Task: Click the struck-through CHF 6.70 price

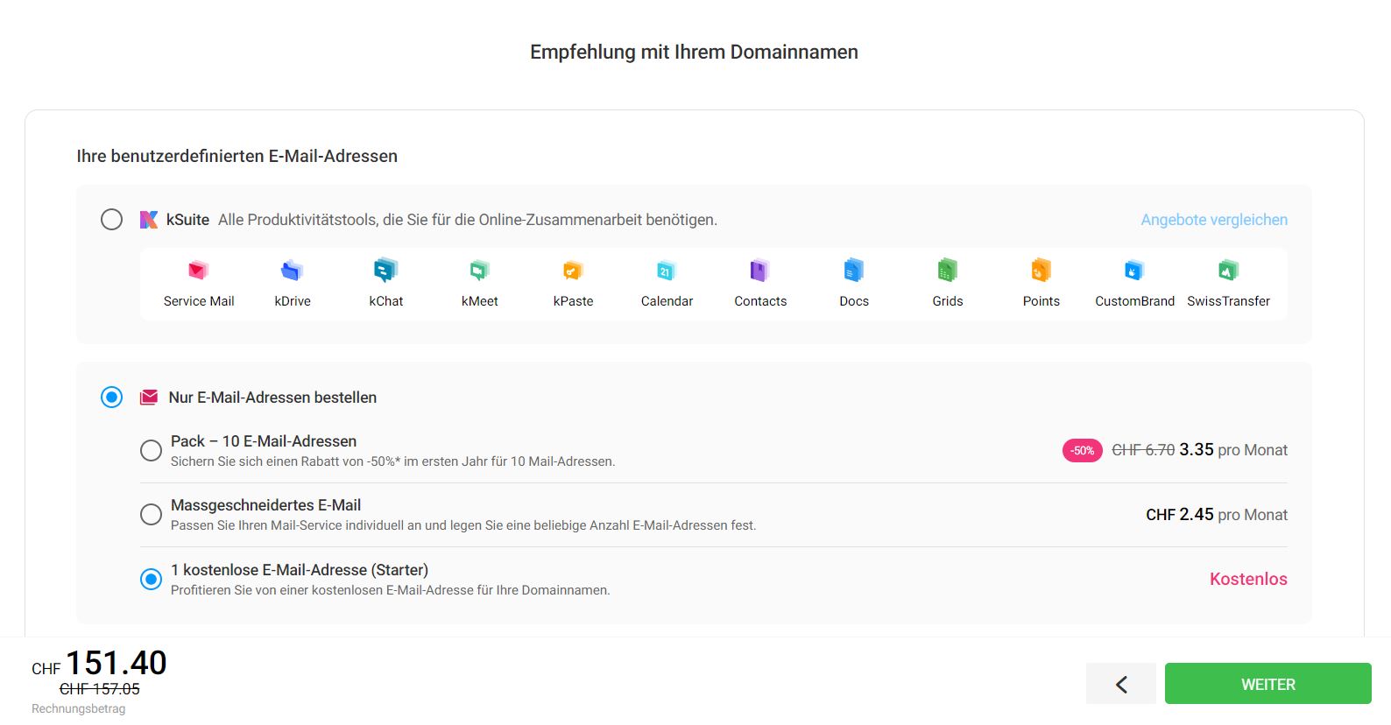Action: 1143,450
